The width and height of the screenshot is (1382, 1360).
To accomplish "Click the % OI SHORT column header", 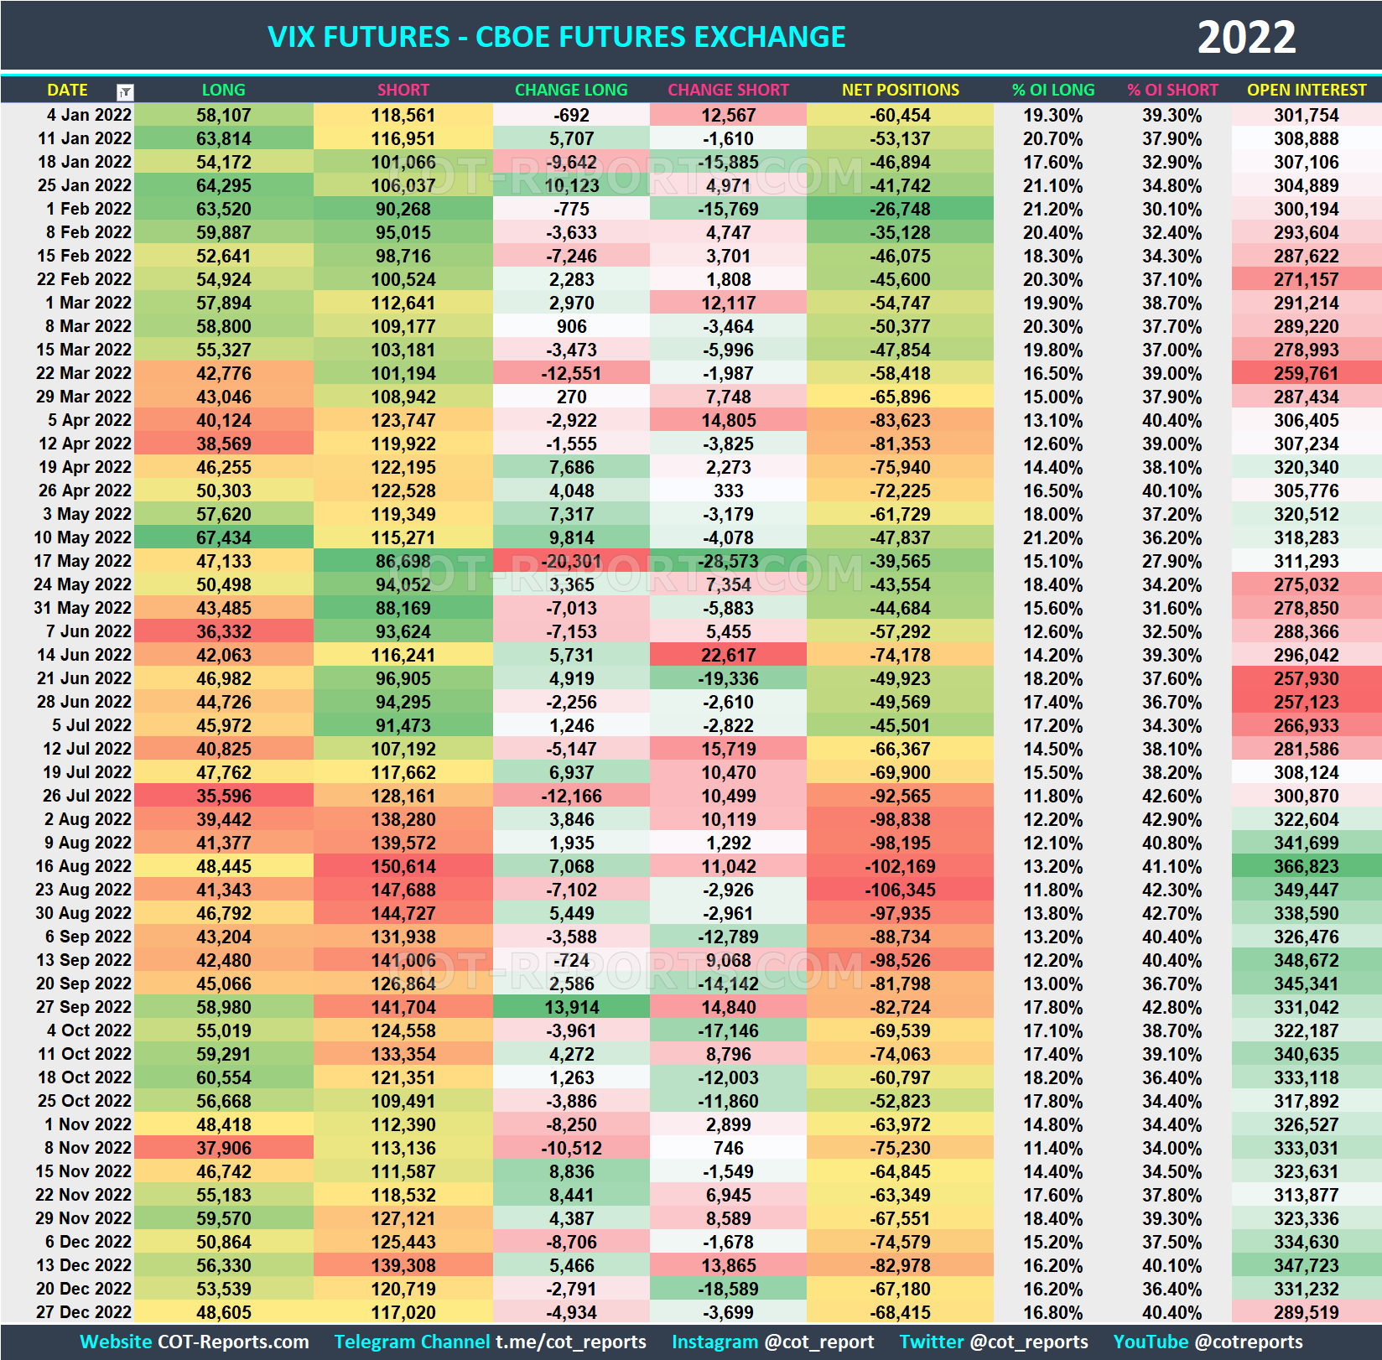I will (1173, 91).
